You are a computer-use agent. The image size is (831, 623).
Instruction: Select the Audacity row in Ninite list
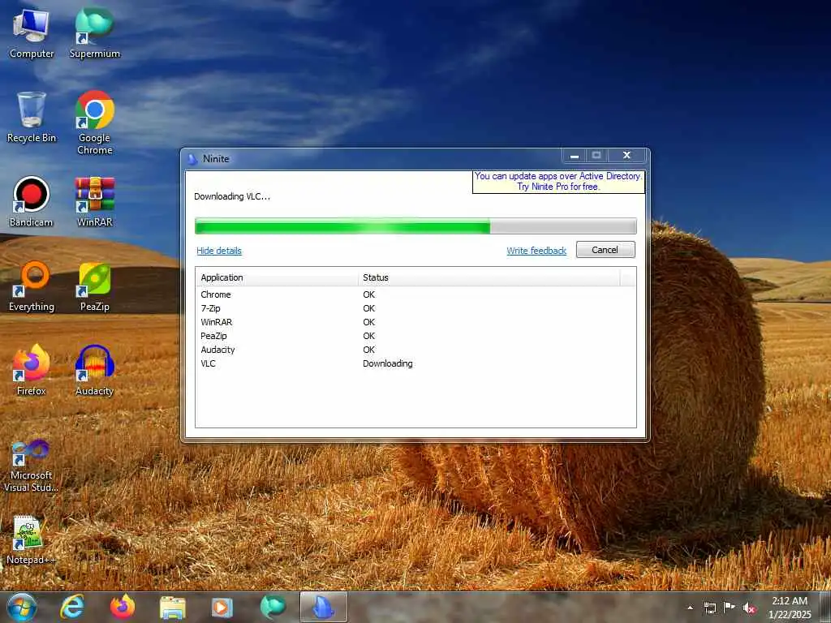[415, 350]
